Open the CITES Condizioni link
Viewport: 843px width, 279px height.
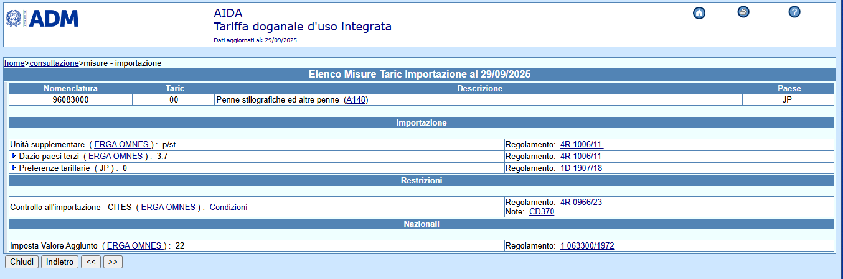click(x=228, y=207)
